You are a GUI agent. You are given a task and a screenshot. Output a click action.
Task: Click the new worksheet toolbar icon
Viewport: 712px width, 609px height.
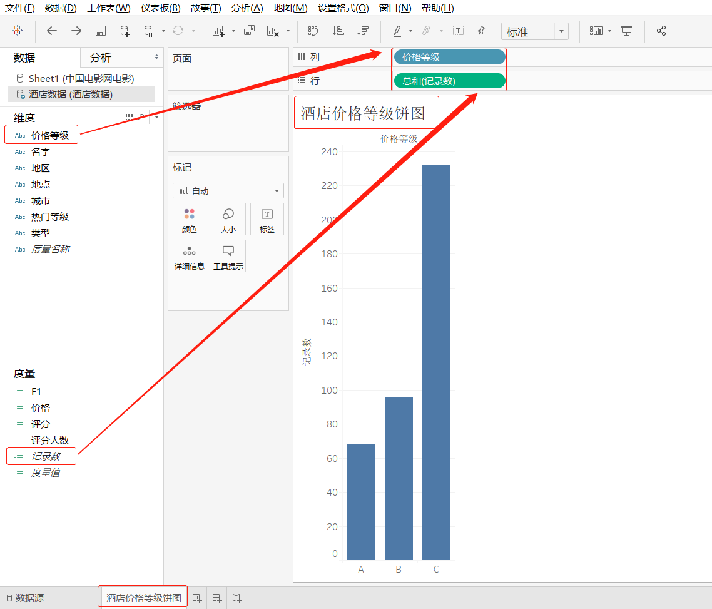click(x=218, y=31)
